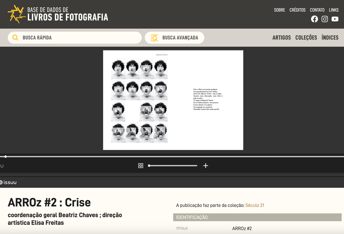The height and width of the screenshot is (234, 344).
Task: Go to the Coleções section
Action: tap(306, 38)
